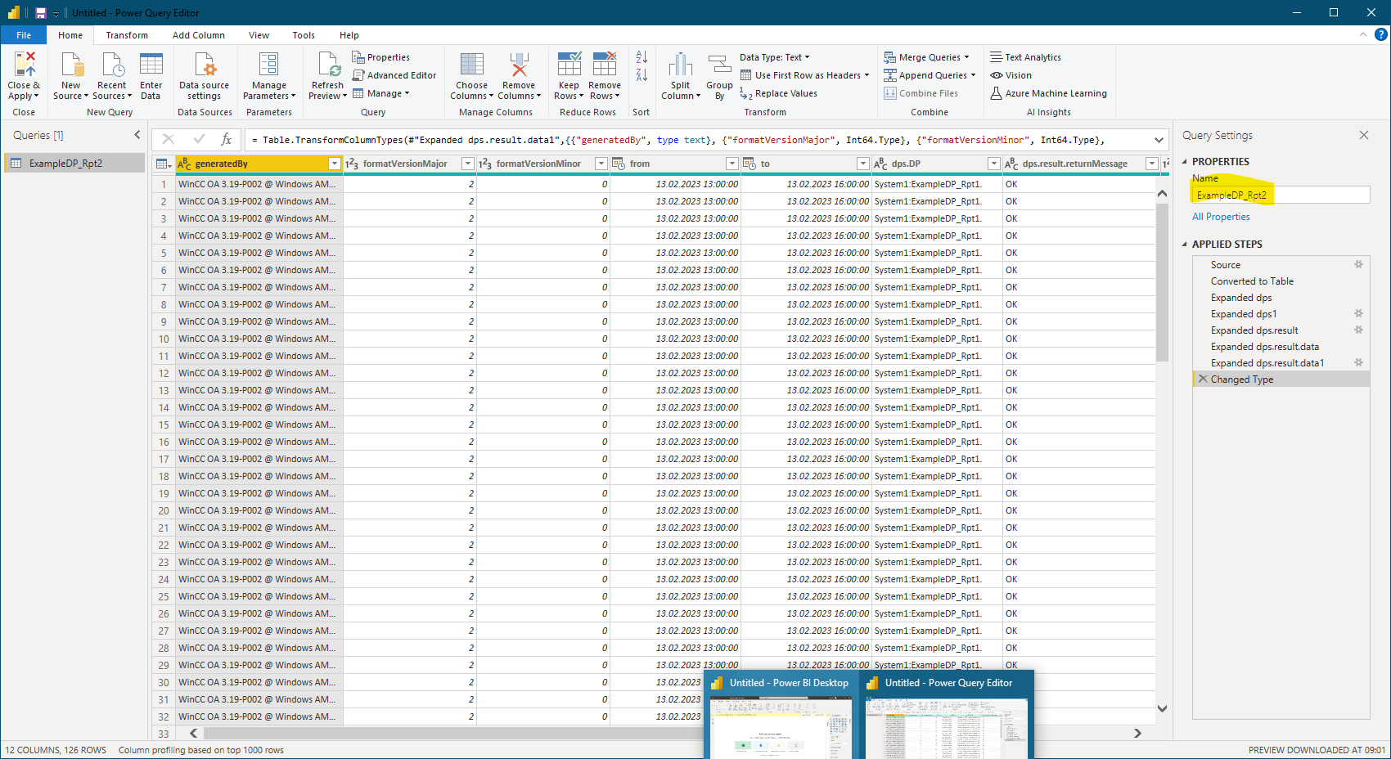Close the Query Settings pane
Image resolution: width=1391 pixels, height=759 pixels.
point(1364,135)
